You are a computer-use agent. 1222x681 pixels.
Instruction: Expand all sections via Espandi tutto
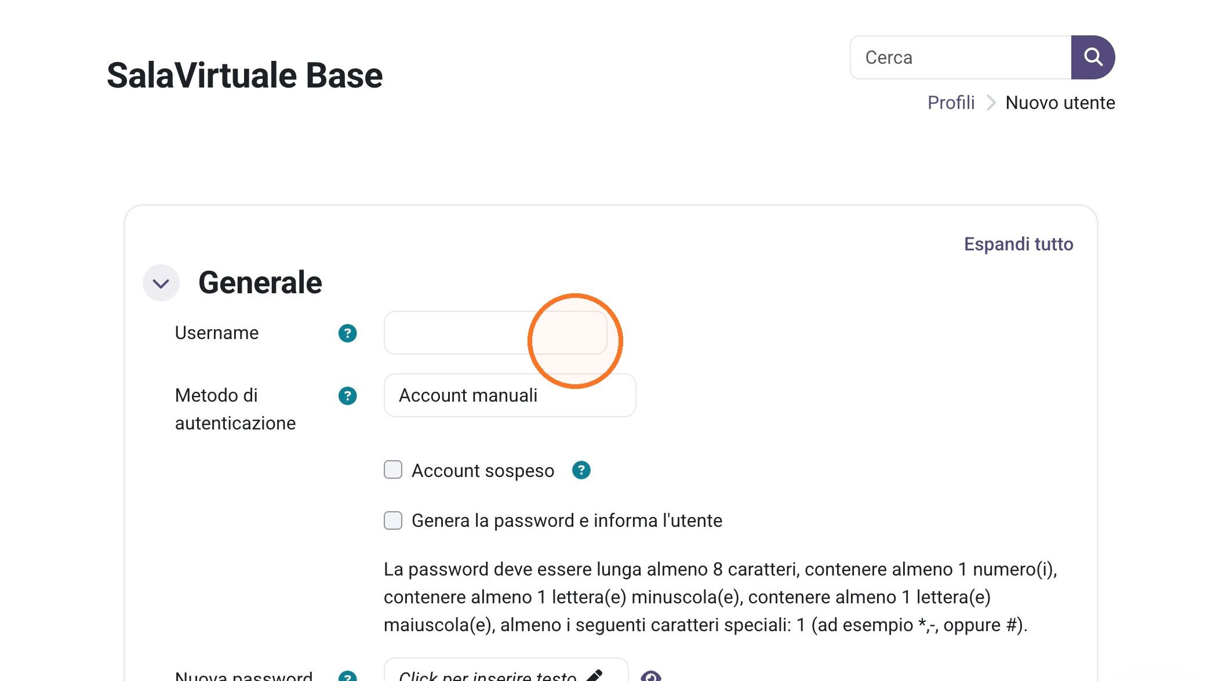pyautogui.click(x=1019, y=244)
